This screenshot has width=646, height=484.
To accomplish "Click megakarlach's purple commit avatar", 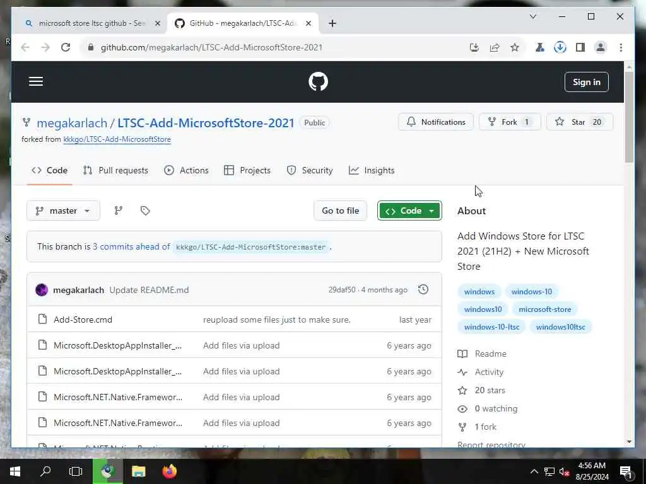I will (x=42, y=290).
